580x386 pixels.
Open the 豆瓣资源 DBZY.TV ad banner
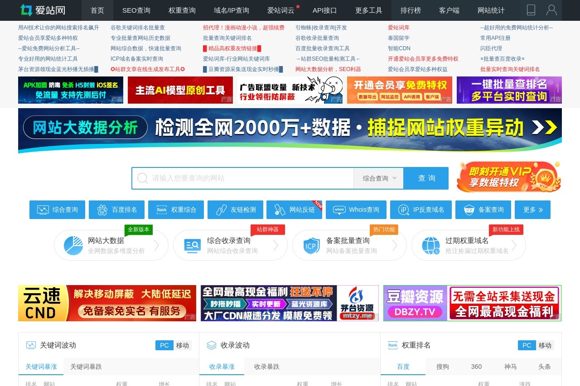click(x=472, y=303)
